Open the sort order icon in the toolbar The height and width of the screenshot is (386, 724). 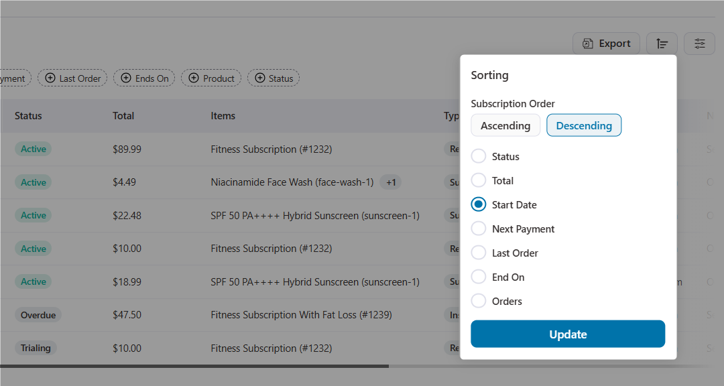point(662,43)
